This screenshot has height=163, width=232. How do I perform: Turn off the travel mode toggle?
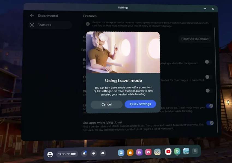pos(210,106)
